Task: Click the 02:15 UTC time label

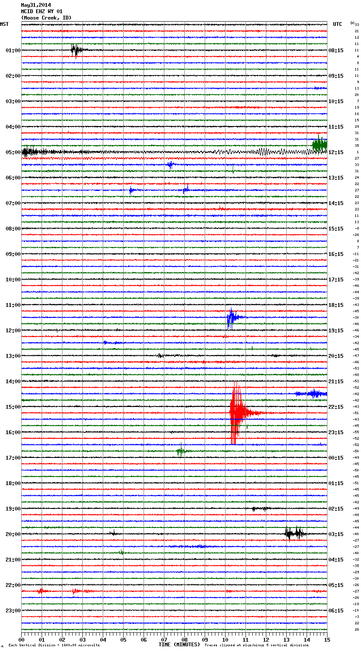Action: pos(336,509)
